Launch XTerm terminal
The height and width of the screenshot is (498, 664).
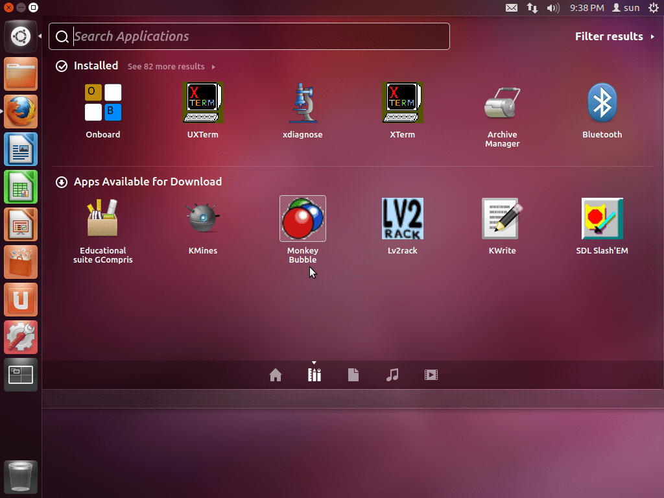pos(403,103)
